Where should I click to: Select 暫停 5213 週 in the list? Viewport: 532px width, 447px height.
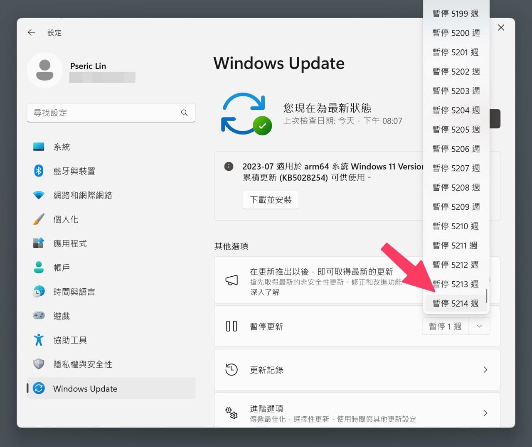[x=456, y=284]
